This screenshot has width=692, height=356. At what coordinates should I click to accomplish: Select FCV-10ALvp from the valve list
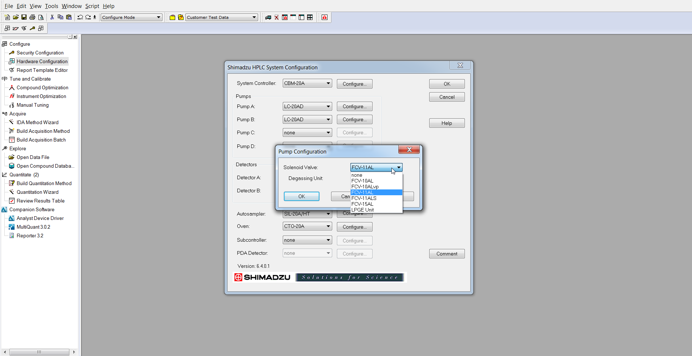[377, 187]
